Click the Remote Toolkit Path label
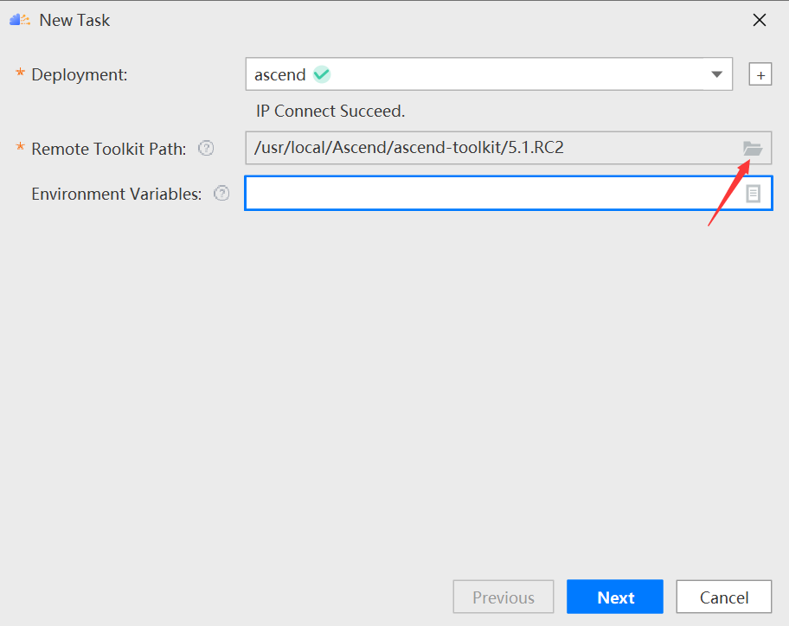 coord(109,149)
